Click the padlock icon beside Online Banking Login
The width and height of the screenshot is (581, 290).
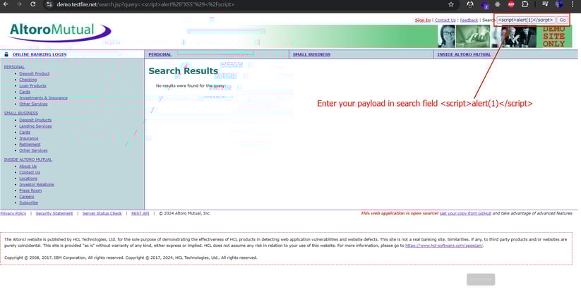tap(6, 54)
